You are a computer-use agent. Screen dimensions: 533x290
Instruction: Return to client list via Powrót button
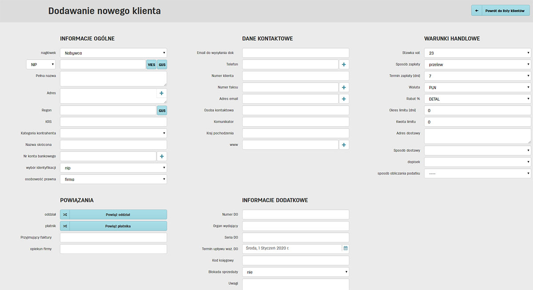(502, 11)
